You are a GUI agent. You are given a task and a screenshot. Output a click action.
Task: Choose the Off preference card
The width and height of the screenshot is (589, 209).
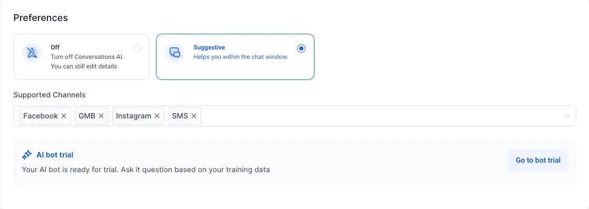(82, 57)
